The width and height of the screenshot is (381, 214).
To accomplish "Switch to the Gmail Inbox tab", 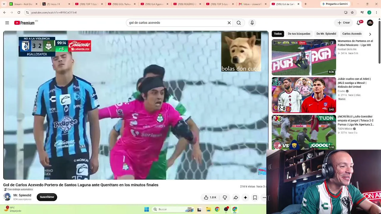I will point(252,4).
